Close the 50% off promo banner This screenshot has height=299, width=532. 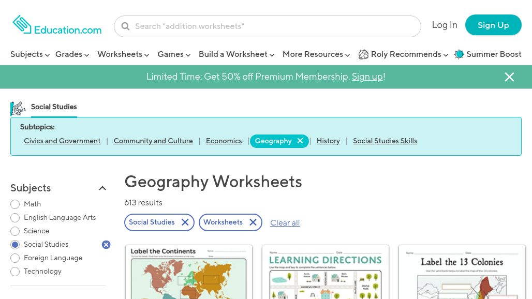[x=509, y=77]
